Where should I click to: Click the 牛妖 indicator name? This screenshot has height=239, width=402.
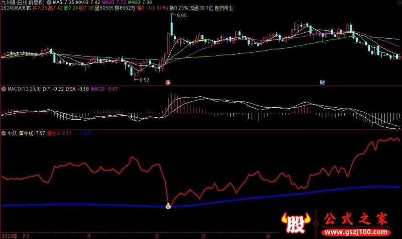pos(12,133)
